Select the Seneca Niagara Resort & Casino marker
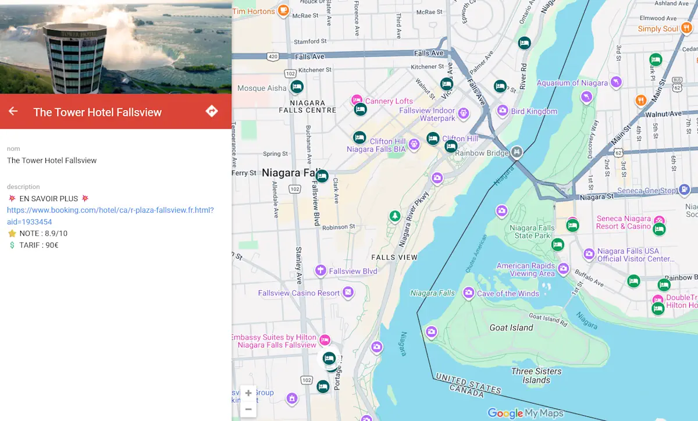The width and height of the screenshot is (698, 421). coord(659,221)
